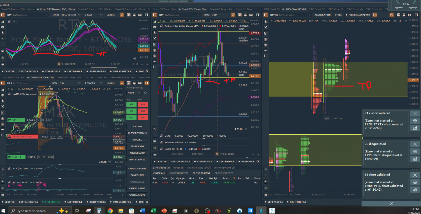This screenshot has width=421, height=214.
Task: Open Working orders (2) tab
Action: [224, 168]
